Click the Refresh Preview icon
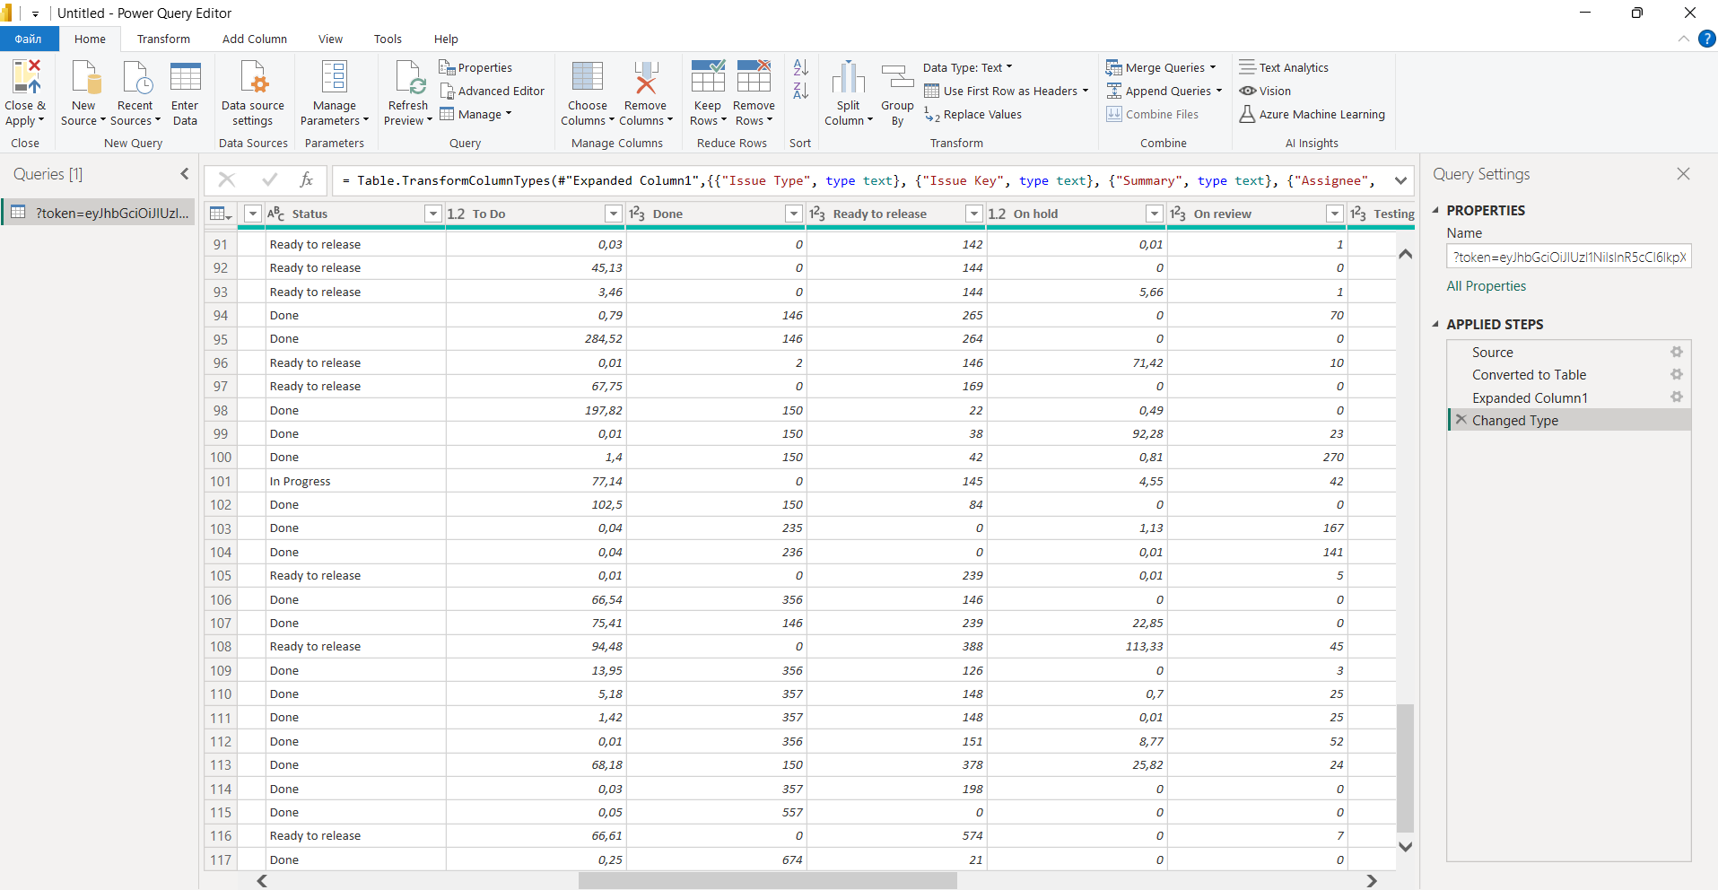 pyautogui.click(x=408, y=78)
